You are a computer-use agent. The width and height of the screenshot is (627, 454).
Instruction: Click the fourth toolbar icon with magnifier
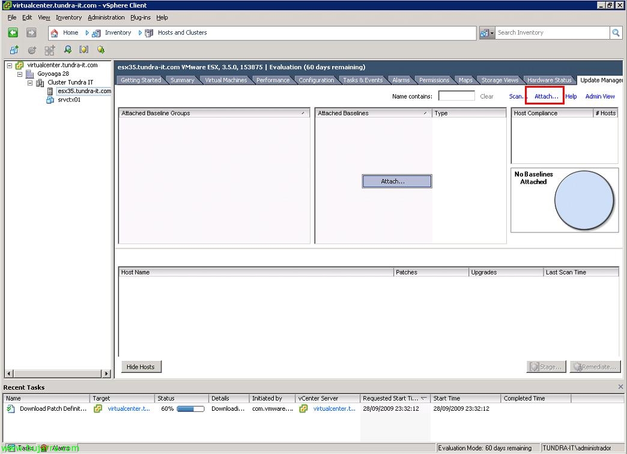pyautogui.click(x=68, y=50)
